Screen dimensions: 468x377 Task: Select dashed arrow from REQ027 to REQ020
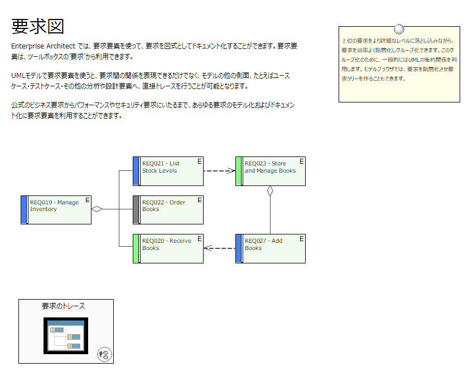tap(219, 248)
